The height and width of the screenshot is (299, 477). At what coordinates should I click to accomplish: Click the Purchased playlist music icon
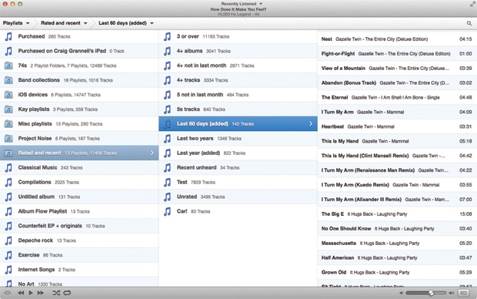click(x=8, y=36)
